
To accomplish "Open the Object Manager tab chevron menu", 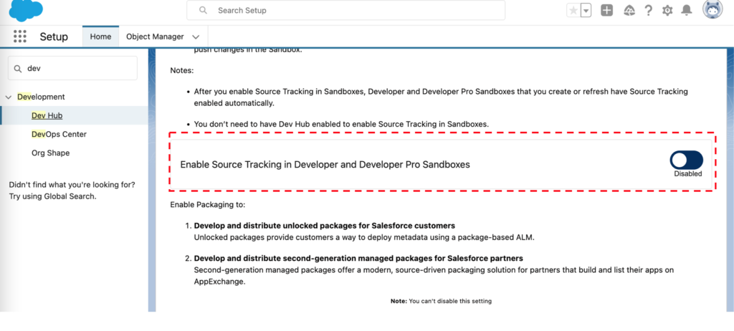I will coord(196,37).
